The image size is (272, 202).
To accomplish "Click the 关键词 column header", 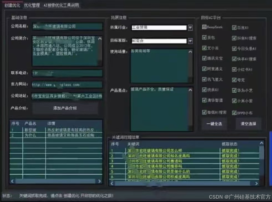I will click(133, 144).
